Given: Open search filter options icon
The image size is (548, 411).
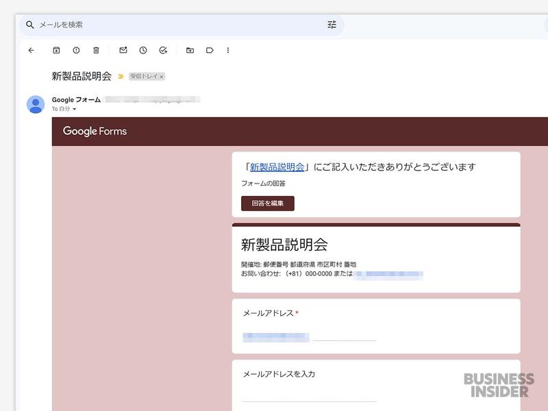Looking at the screenshot, I should [332, 25].
